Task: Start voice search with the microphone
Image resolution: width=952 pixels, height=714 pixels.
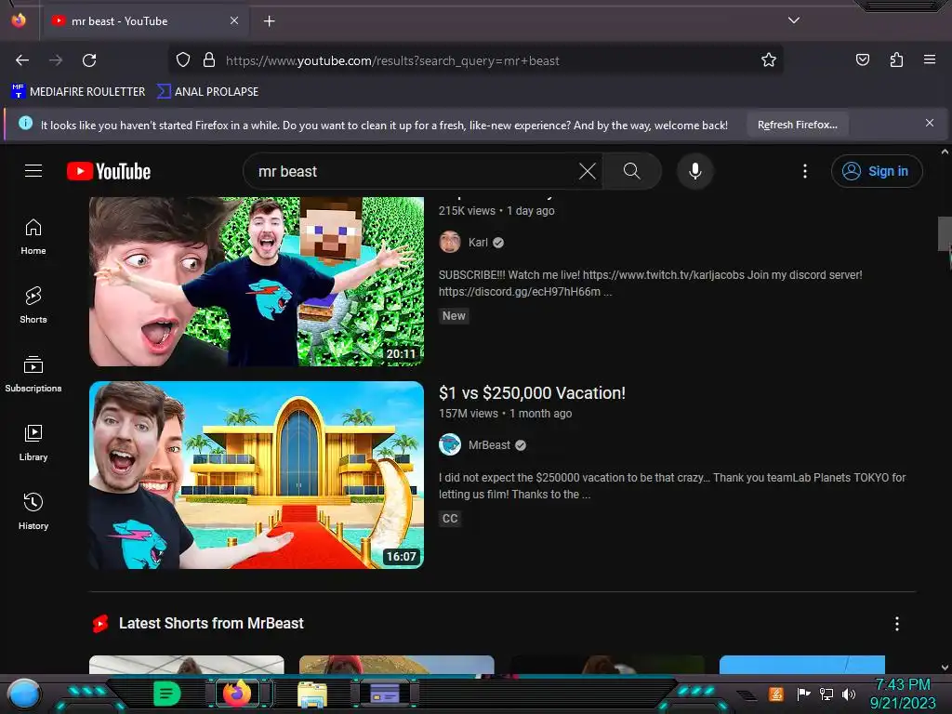Action: [x=695, y=171]
